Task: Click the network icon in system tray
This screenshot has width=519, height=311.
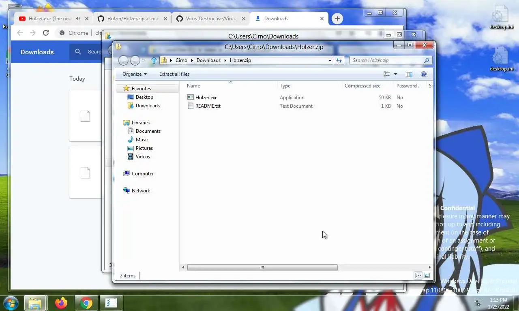Action: [478, 303]
